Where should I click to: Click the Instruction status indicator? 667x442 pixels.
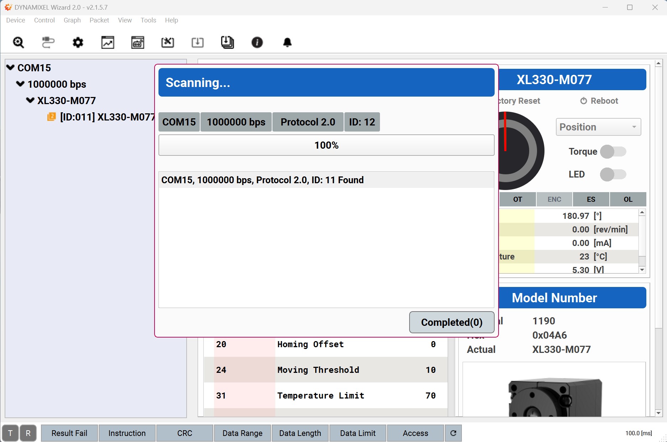pos(127,433)
